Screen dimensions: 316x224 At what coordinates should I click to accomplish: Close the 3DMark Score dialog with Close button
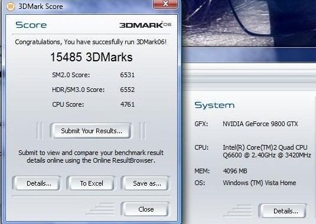click(146, 209)
